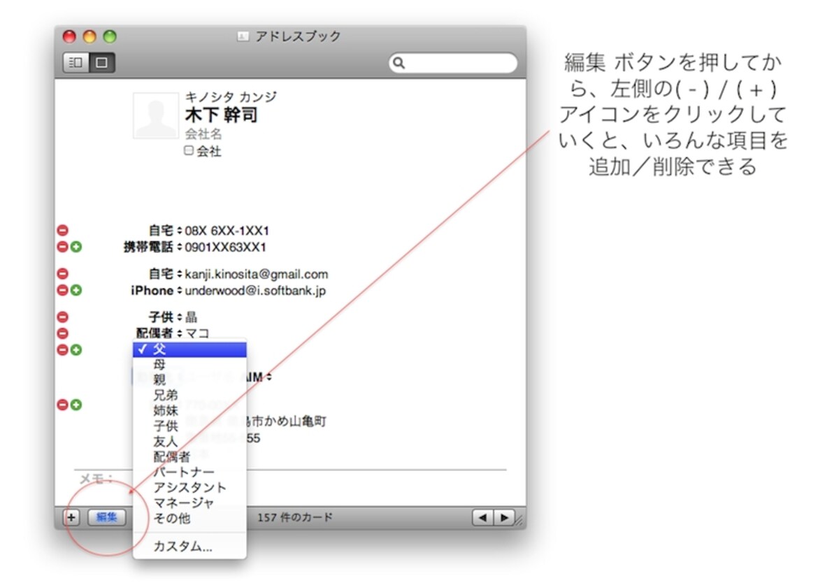Click the child name 晶
839x585 pixels.
click(x=191, y=318)
